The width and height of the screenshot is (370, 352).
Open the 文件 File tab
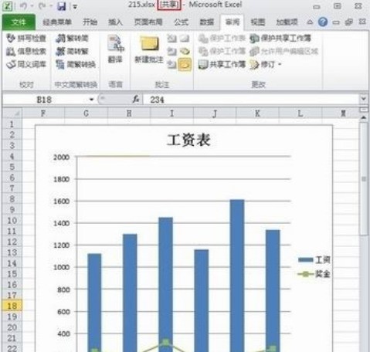point(19,22)
